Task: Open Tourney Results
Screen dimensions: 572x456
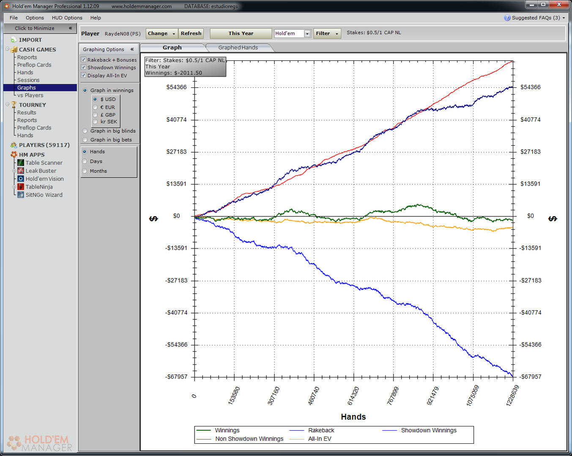Action: pos(27,112)
